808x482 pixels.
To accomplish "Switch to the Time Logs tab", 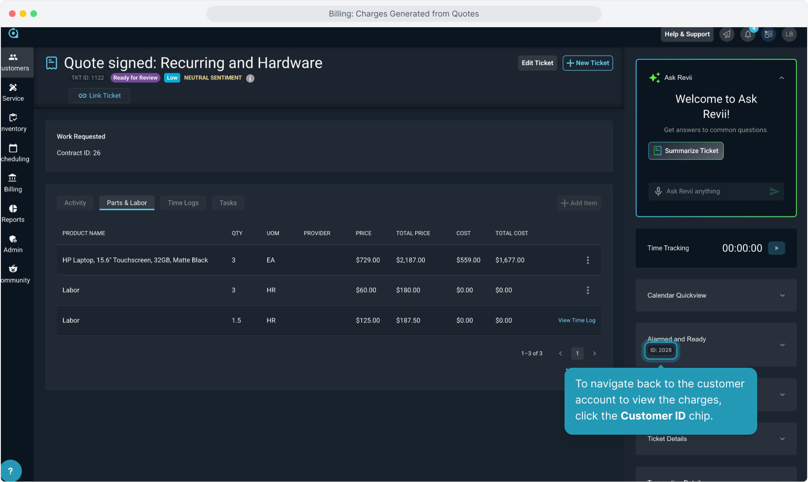I will pyautogui.click(x=183, y=203).
